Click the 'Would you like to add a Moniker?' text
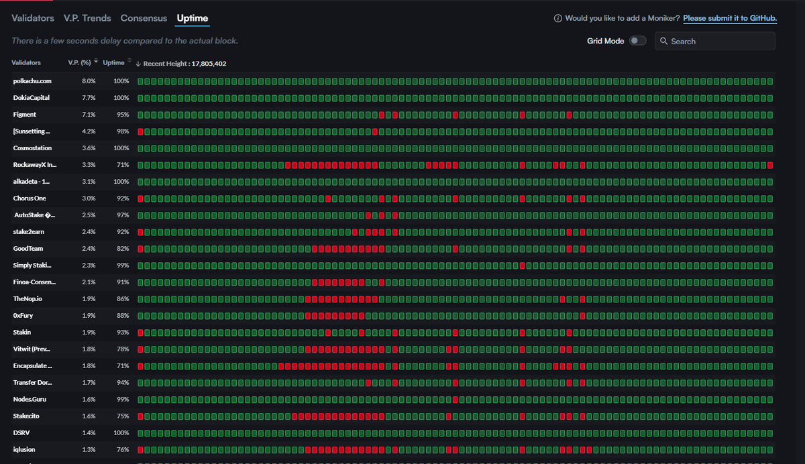 pos(623,18)
